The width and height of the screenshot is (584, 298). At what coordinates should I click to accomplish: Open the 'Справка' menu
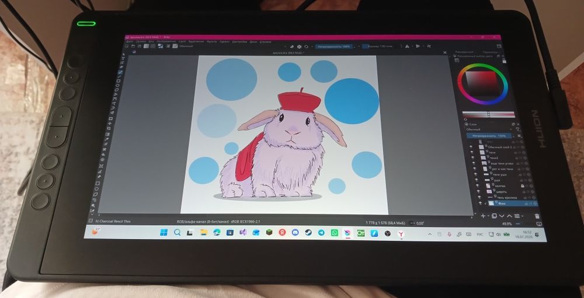click(265, 41)
